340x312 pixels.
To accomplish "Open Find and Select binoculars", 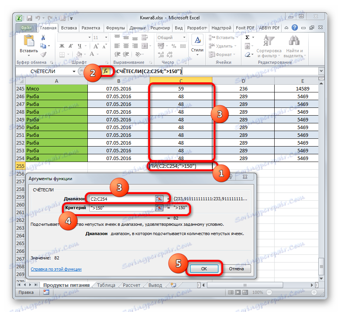I will pos(294,46).
